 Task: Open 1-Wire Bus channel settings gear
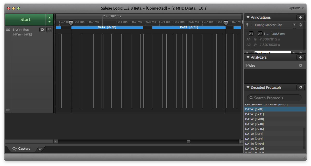click(x=42, y=30)
